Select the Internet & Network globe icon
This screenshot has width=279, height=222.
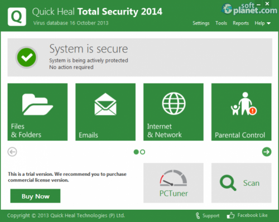[174, 103]
